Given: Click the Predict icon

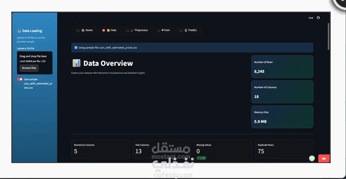Looking at the screenshot, I should [x=186, y=30].
